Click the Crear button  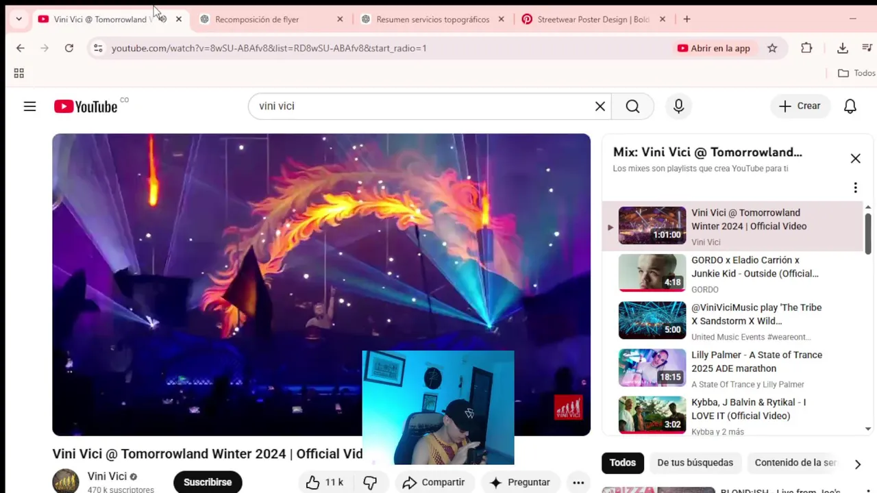click(x=800, y=106)
